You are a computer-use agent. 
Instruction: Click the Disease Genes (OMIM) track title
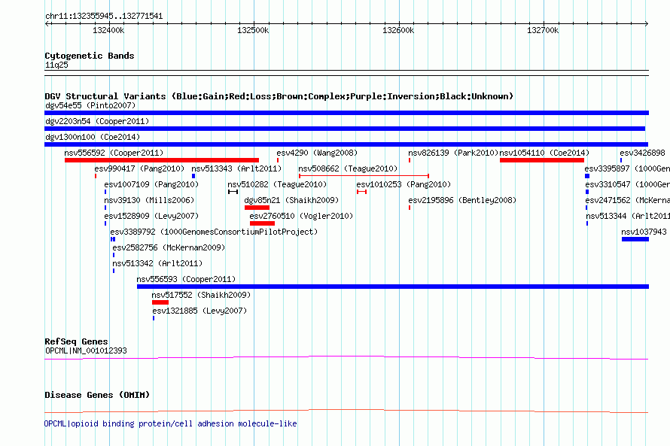(x=97, y=395)
